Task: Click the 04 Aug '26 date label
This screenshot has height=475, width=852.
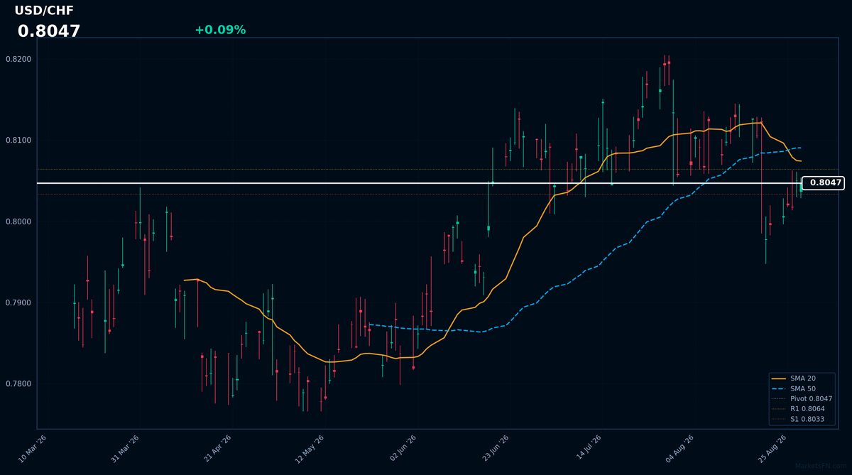Action: pos(680,449)
